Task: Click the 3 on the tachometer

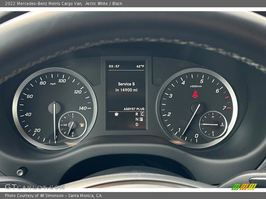Action: click(x=171, y=96)
